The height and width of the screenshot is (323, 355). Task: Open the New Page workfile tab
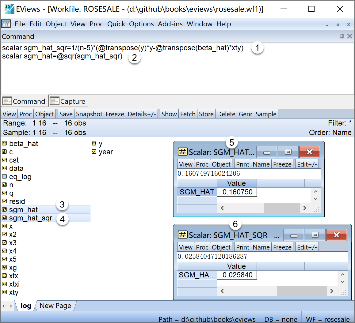click(55, 306)
